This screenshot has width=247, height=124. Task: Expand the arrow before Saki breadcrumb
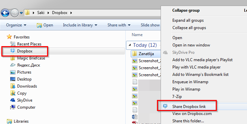point(33,13)
